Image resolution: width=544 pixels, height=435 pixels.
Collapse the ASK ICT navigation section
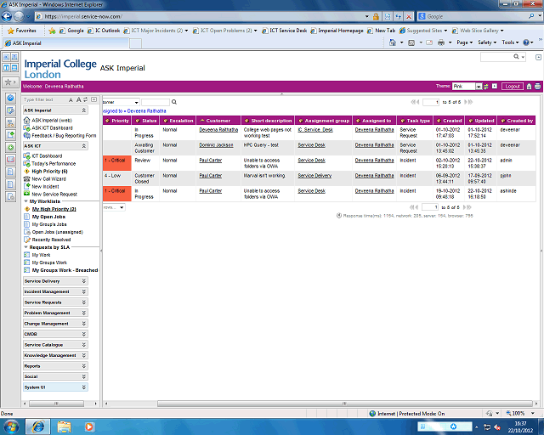pyautogui.click(x=83, y=146)
